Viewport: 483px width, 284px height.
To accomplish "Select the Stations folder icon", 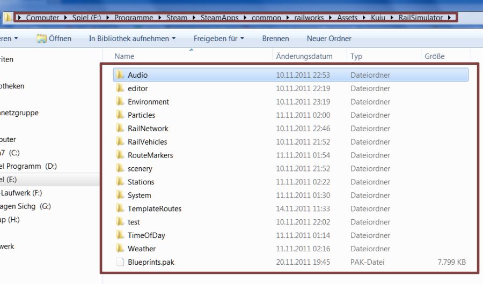I will (120, 182).
